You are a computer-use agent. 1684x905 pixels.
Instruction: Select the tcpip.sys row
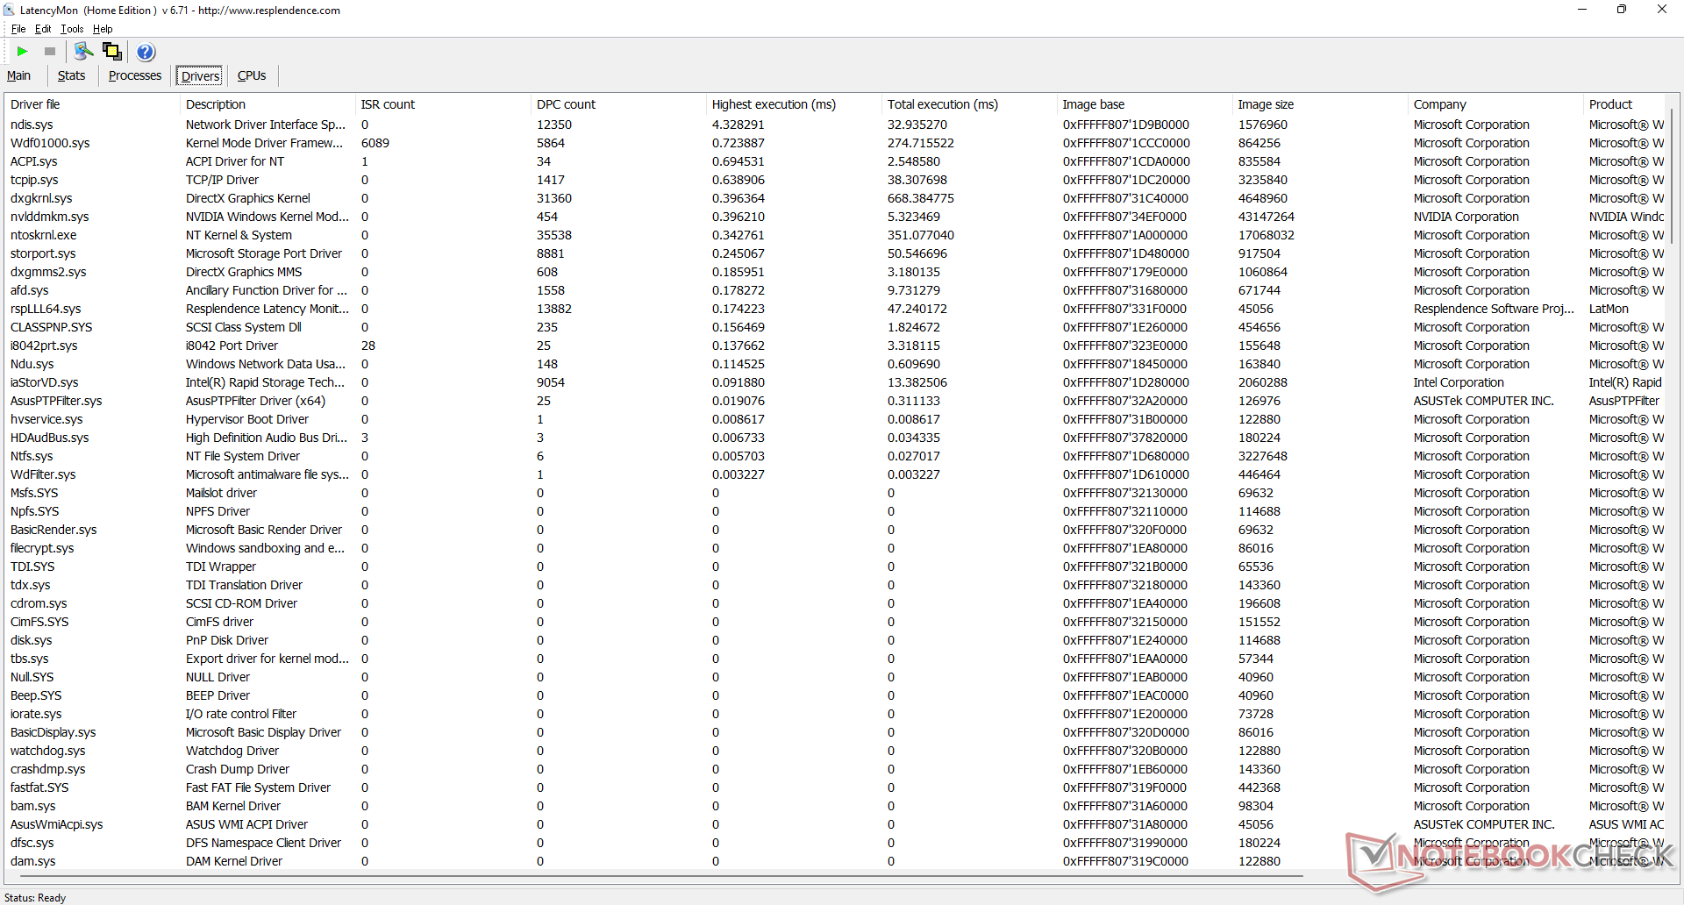point(835,180)
